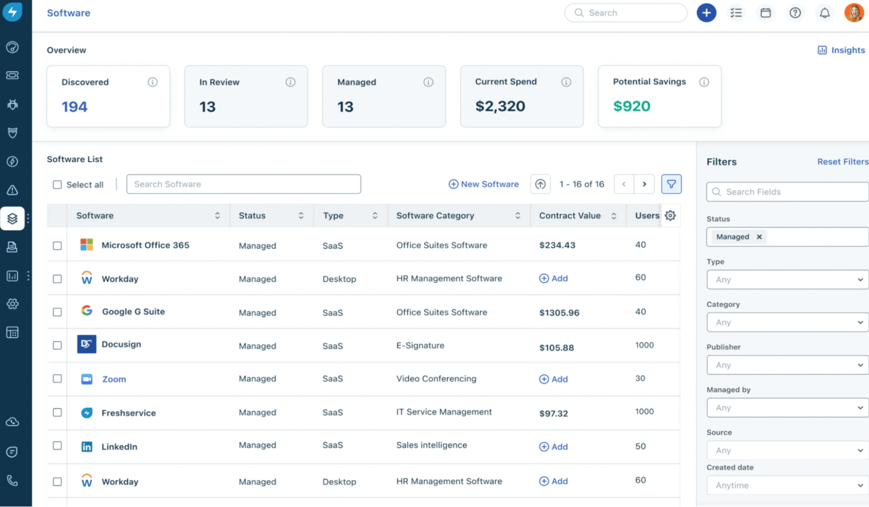
Task: Check the Docusign row checkbox
Action: [x=57, y=345]
